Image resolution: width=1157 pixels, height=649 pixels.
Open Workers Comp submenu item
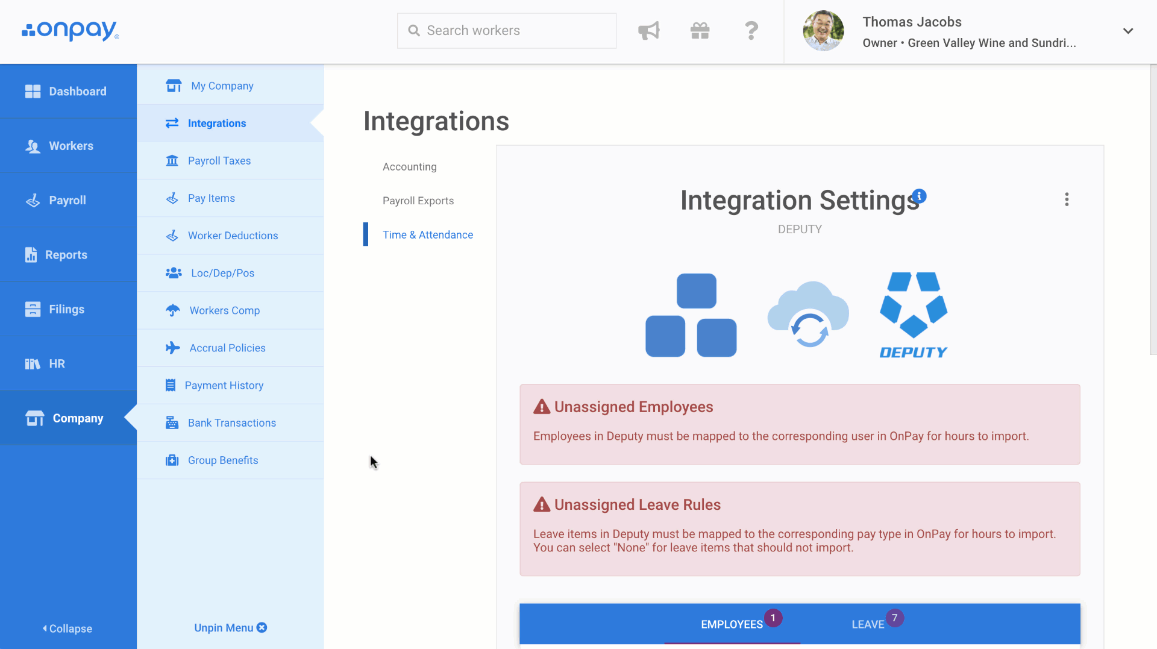(230, 310)
